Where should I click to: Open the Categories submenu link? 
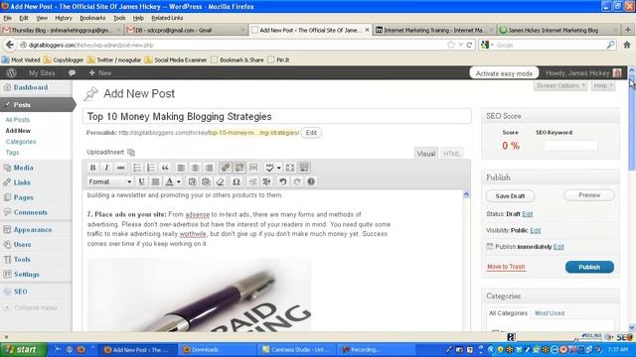(x=21, y=142)
